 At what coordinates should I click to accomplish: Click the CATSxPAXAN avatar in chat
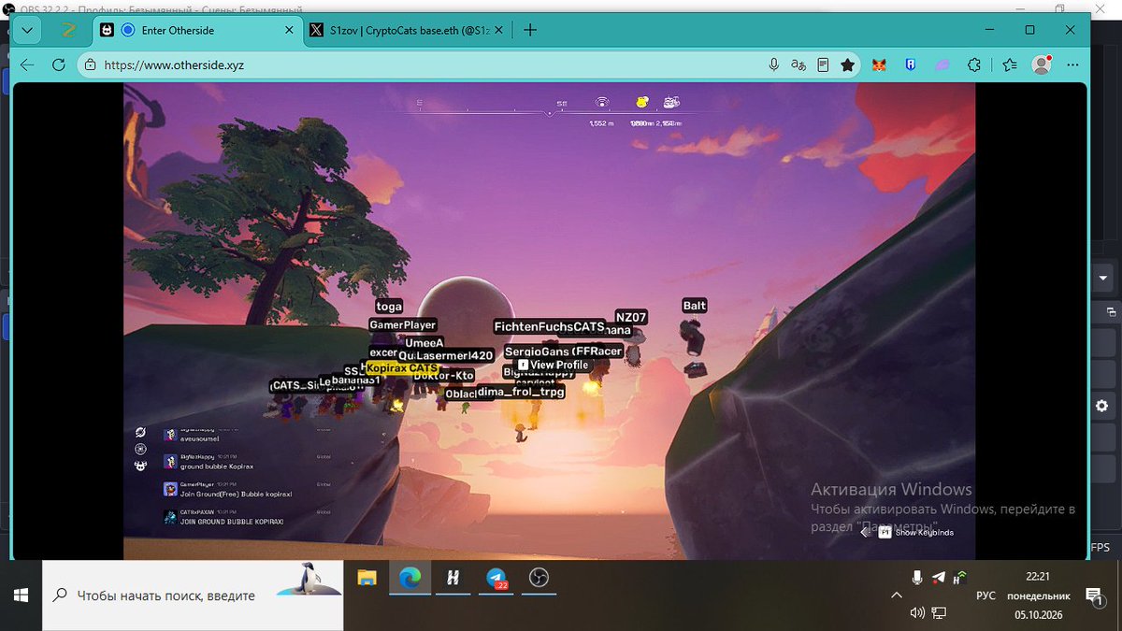coord(170,517)
